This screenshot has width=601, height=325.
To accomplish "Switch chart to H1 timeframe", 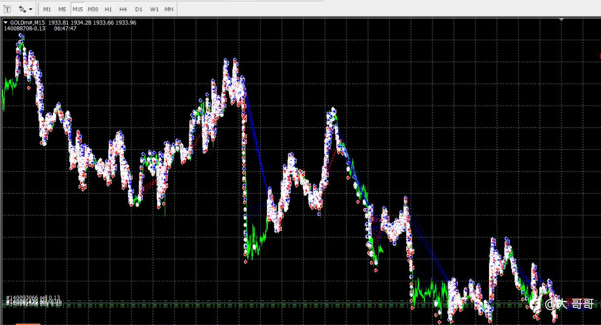I will tap(108, 9).
